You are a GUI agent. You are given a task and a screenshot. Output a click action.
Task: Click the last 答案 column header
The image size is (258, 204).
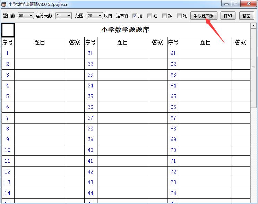[241, 42]
